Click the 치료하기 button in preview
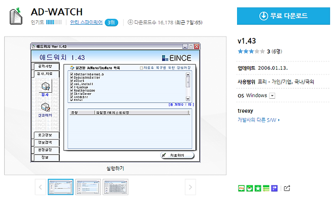The height and width of the screenshot is (204, 336). (x=177, y=155)
